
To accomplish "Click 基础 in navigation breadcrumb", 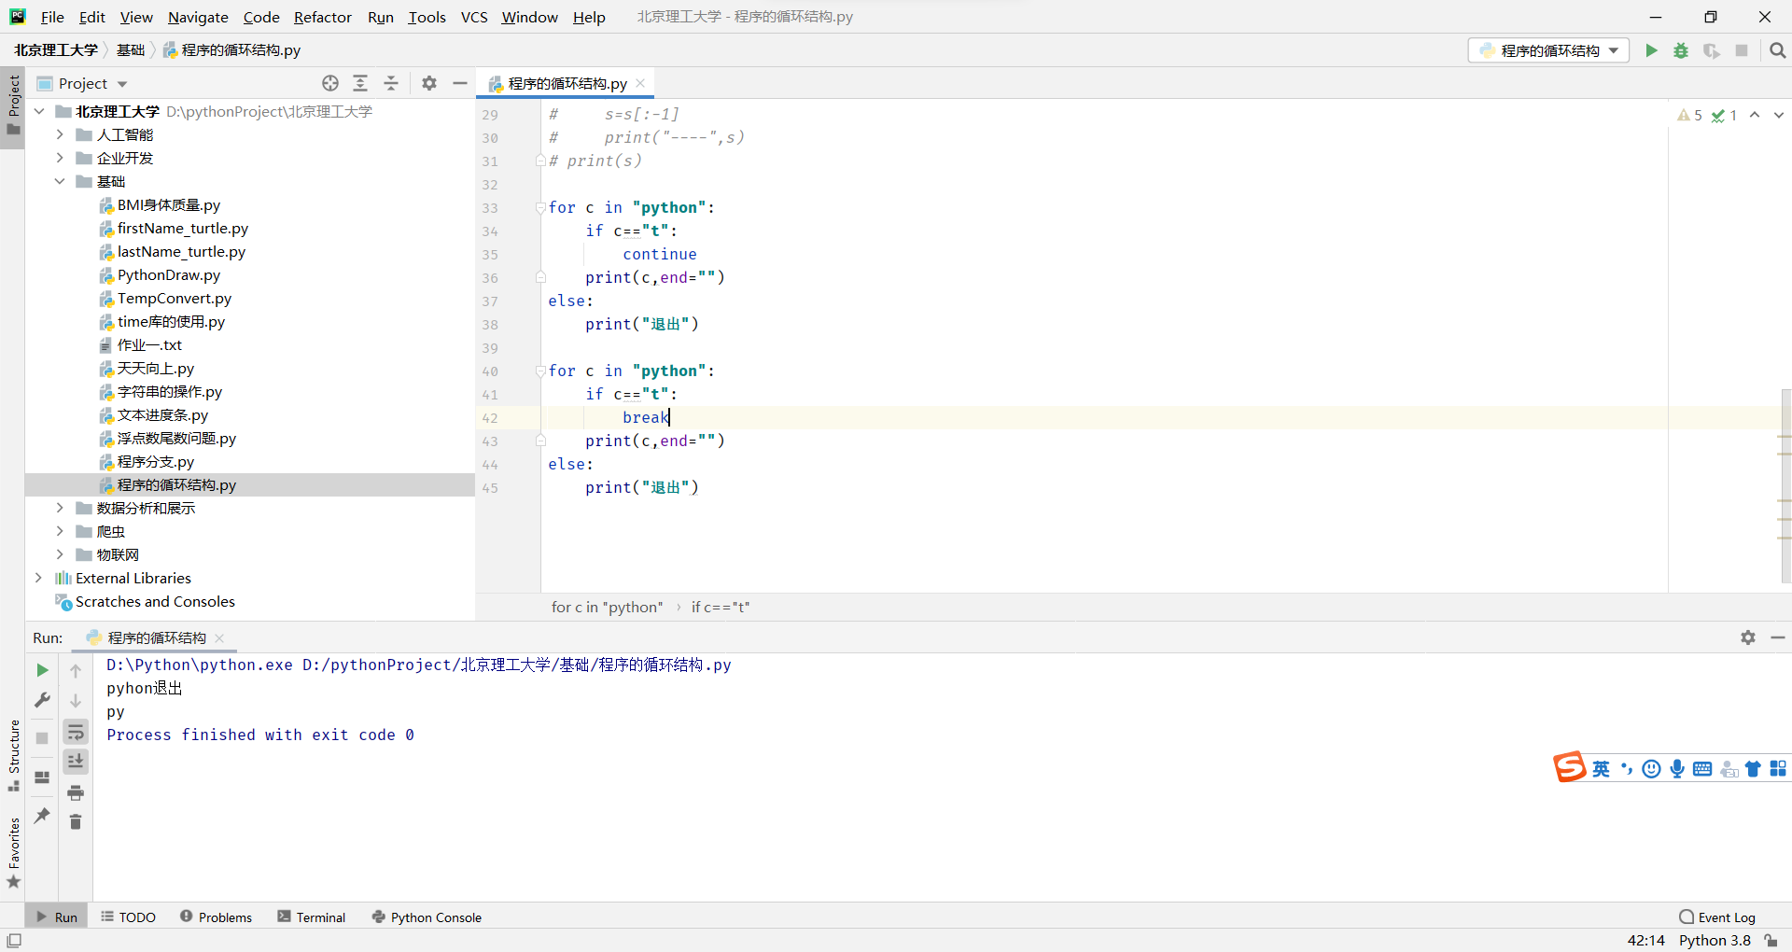I will click(131, 50).
